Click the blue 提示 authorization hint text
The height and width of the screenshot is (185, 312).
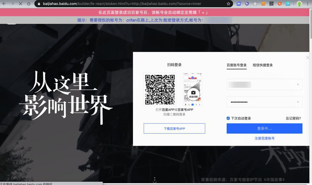pyautogui.click(x=140, y=20)
